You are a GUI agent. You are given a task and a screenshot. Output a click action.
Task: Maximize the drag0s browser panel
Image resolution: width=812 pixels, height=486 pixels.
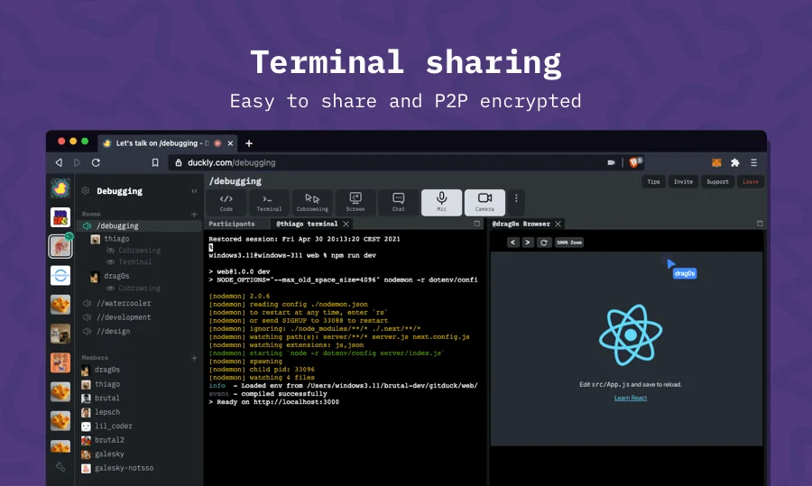pyautogui.click(x=760, y=224)
